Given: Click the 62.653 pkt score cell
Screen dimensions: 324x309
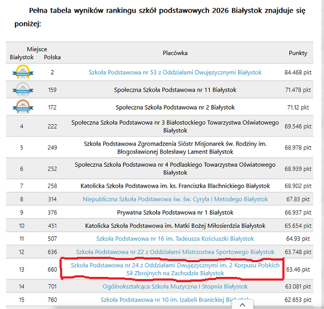Looking at the screenshot, I should [298, 300].
